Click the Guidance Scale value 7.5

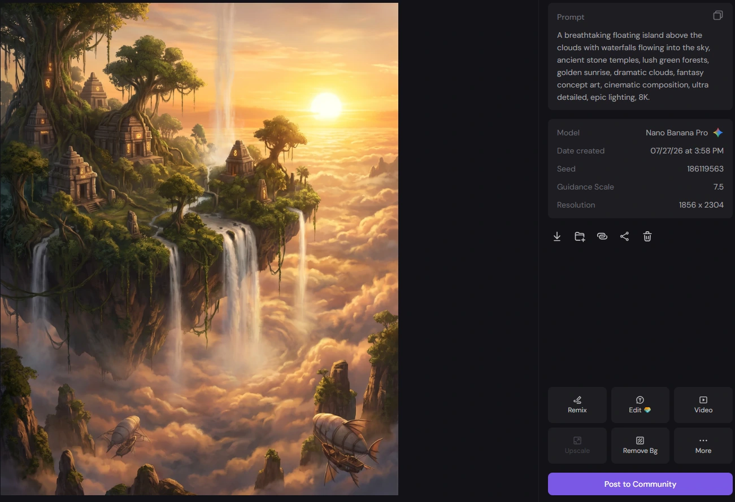[x=718, y=187]
